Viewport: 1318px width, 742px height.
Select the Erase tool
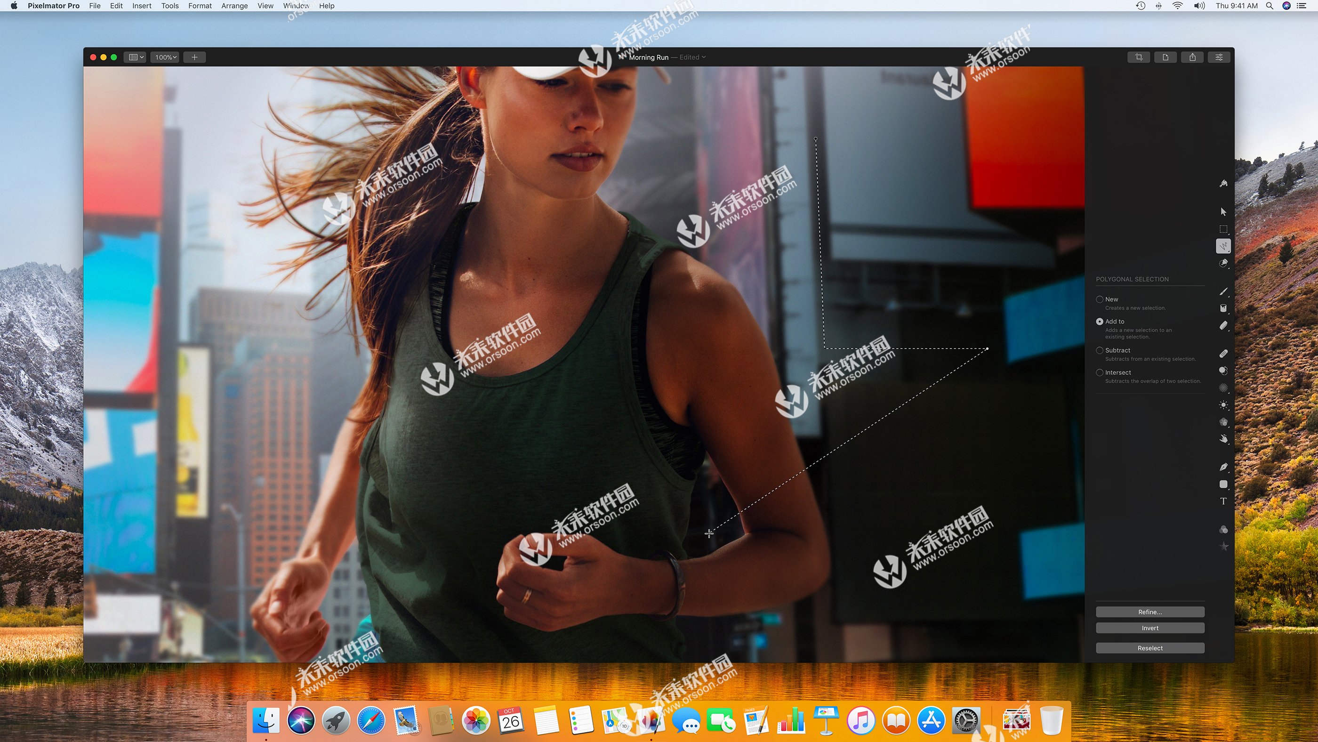1223,325
